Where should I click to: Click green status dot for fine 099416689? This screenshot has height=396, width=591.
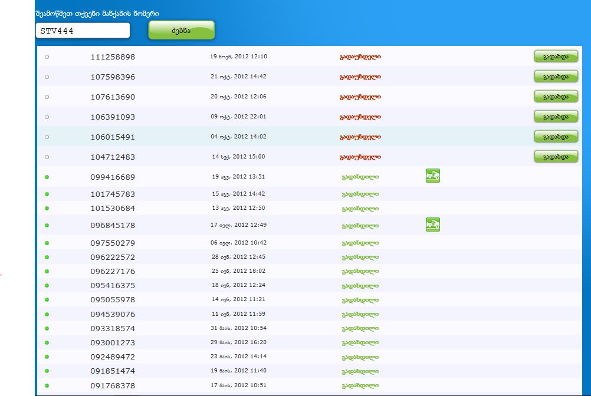click(47, 177)
